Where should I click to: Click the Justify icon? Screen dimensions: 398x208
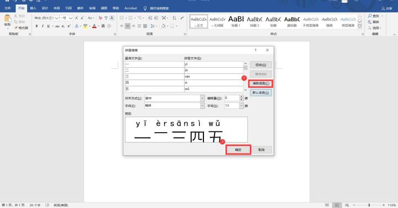(139, 26)
